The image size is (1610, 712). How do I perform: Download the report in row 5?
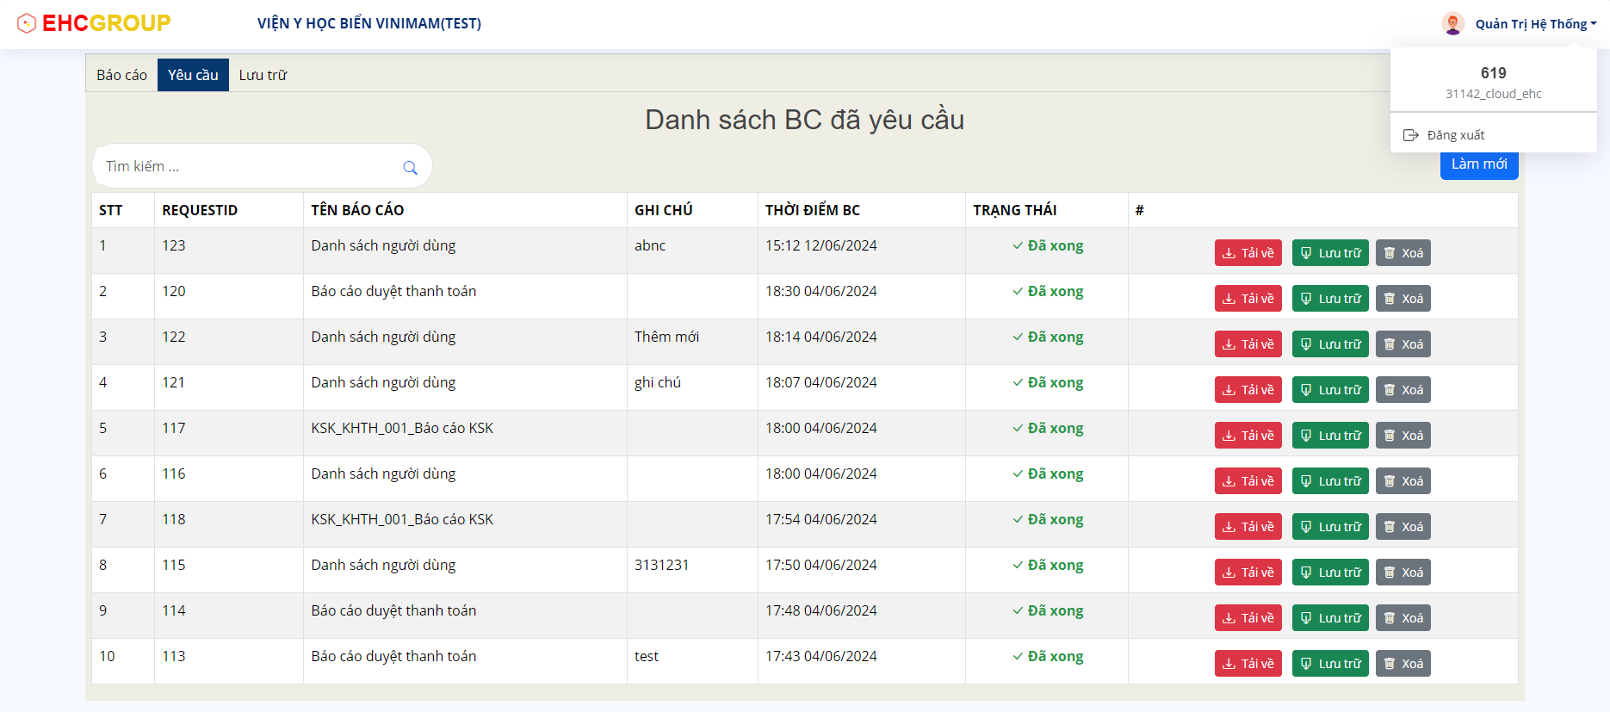click(1248, 436)
